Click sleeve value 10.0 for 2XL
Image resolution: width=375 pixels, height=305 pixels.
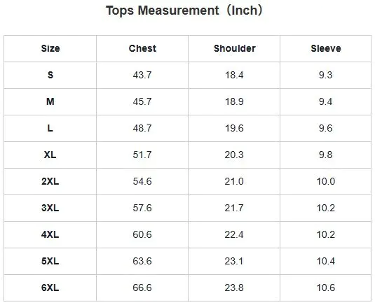pyautogui.click(x=326, y=181)
